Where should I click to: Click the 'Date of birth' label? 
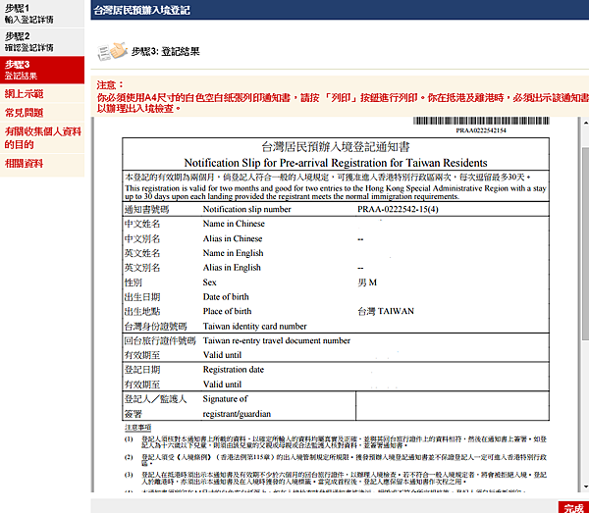[226, 297]
